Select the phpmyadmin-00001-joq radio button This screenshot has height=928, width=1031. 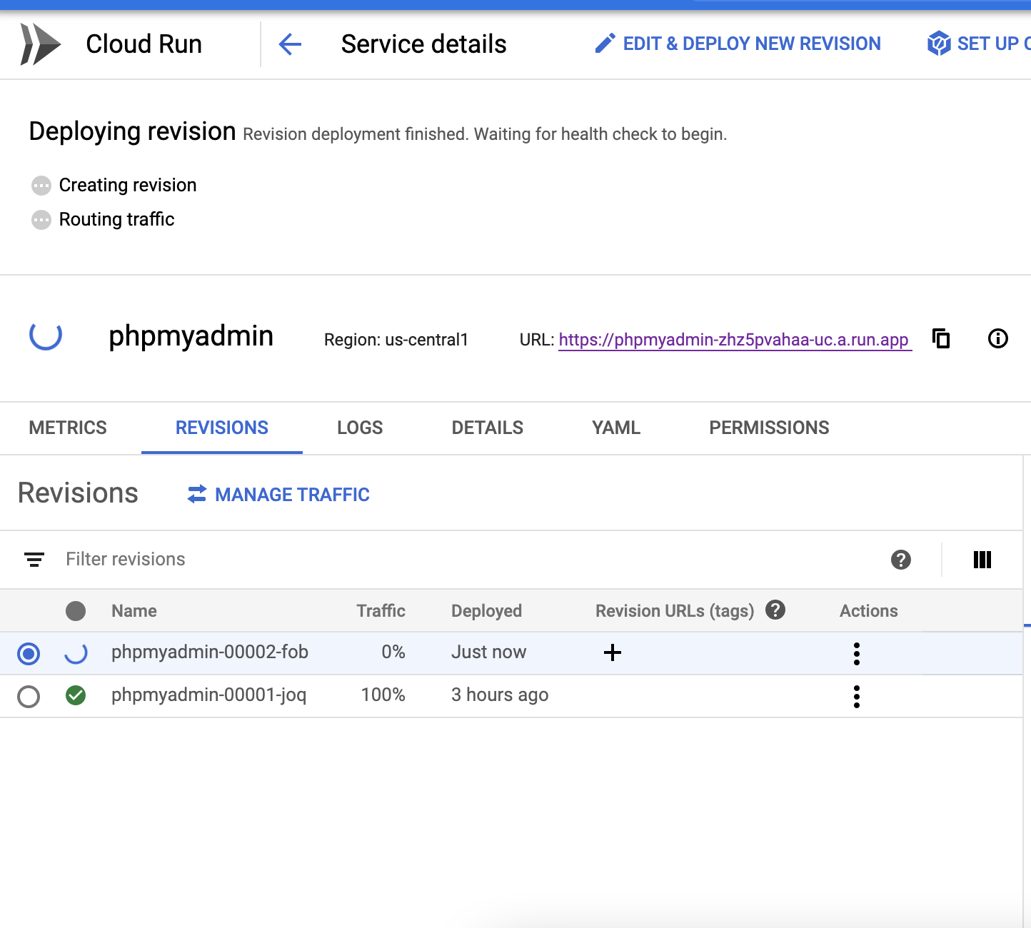coord(29,696)
